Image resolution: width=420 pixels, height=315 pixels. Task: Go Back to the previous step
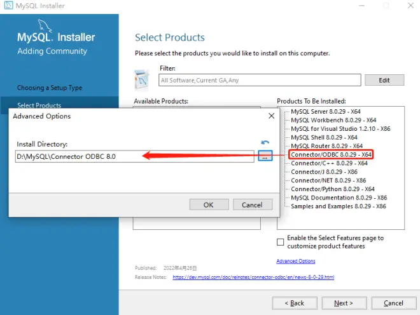295,303
